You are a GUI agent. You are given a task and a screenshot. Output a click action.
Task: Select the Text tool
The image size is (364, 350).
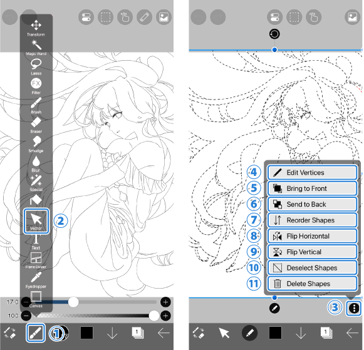coord(36,242)
